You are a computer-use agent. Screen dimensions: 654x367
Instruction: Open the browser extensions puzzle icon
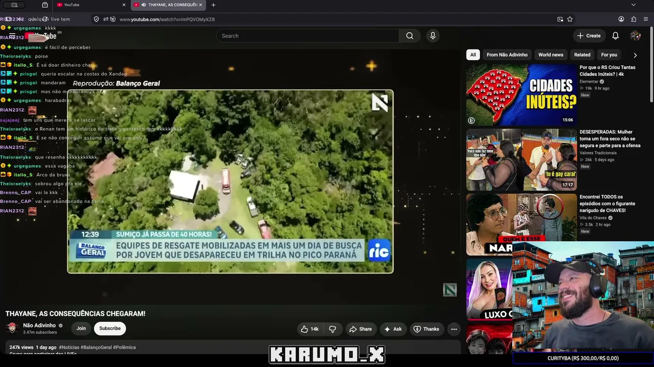click(x=634, y=19)
